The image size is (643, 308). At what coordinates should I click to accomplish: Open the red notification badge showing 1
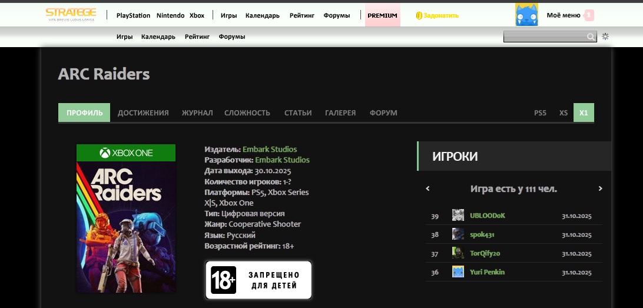coord(589,15)
